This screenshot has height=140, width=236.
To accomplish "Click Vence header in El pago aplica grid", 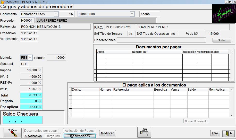I will coord(175,90).
